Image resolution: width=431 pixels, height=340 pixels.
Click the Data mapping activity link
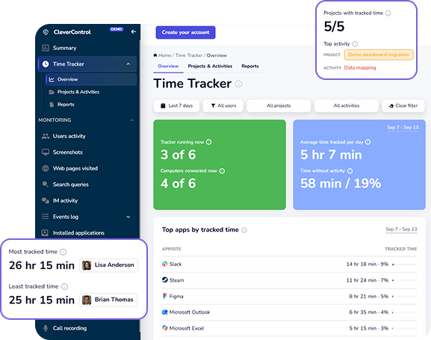click(360, 68)
